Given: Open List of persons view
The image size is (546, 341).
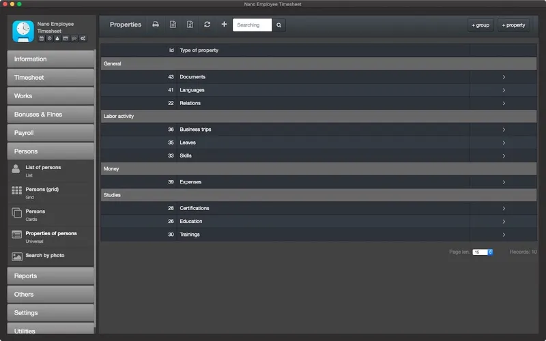Looking at the screenshot, I should coord(51,171).
